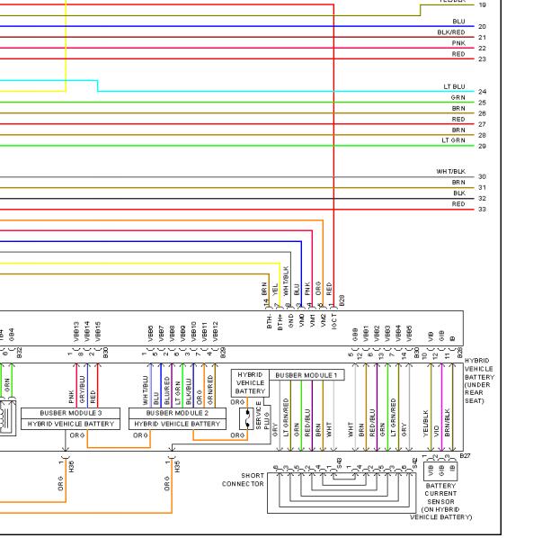Image resolution: width=542 pixels, height=538 pixels.
Task: Click the LT BLU wire color label
Action: pyautogui.click(x=454, y=86)
